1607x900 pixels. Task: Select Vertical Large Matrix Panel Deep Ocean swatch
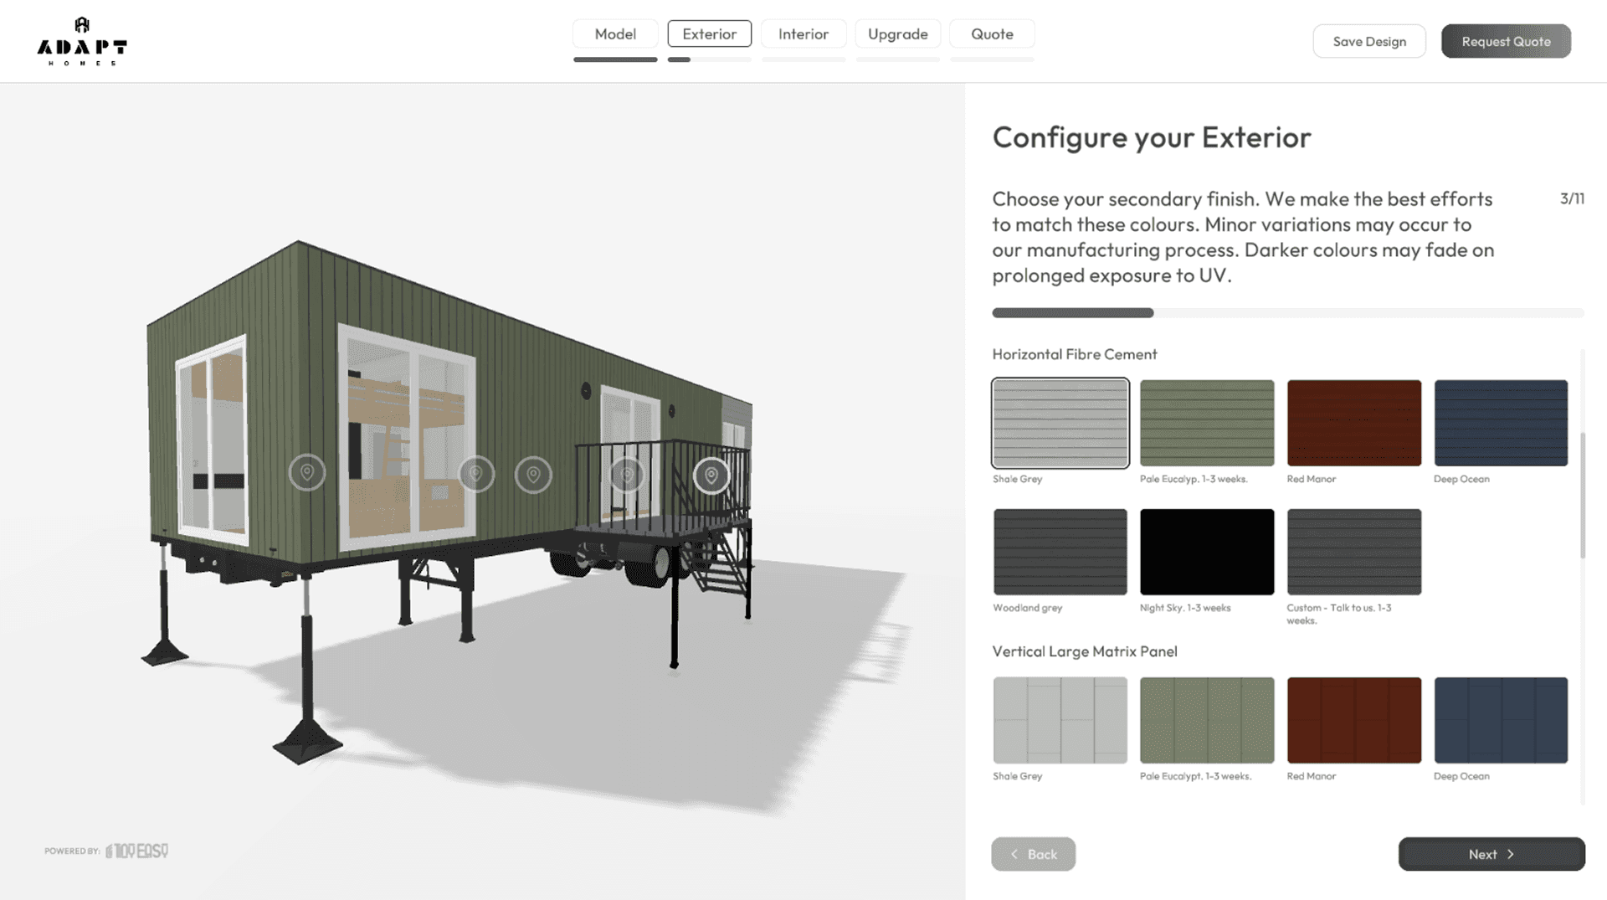[x=1501, y=720]
